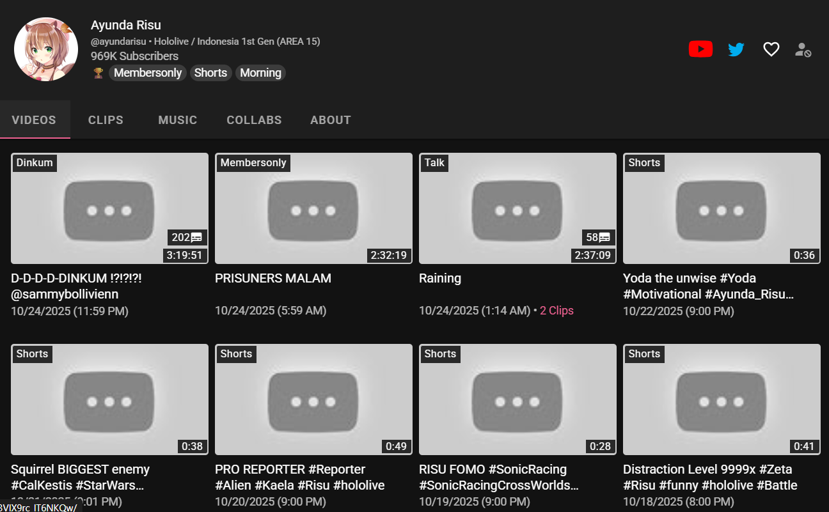Open the RISU FOMO short thumbnail

(517, 400)
